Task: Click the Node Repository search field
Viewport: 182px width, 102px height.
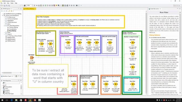Action: 13,83
